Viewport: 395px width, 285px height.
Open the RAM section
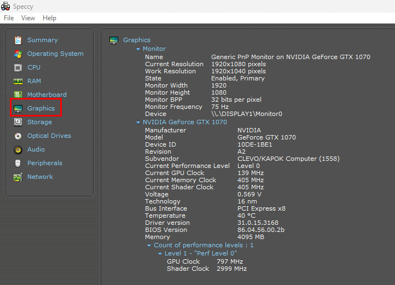(x=34, y=81)
